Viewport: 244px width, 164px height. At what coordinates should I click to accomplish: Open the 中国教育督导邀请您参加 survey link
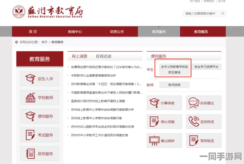(106, 93)
